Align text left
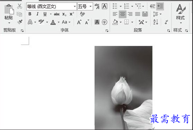This screenshot has width=193, height=130. [115, 14]
